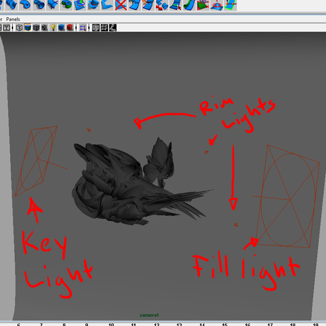The image size is (326, 326).
Task: Jump to frame 10 on time slider
Action: click(x=111, y=324)
